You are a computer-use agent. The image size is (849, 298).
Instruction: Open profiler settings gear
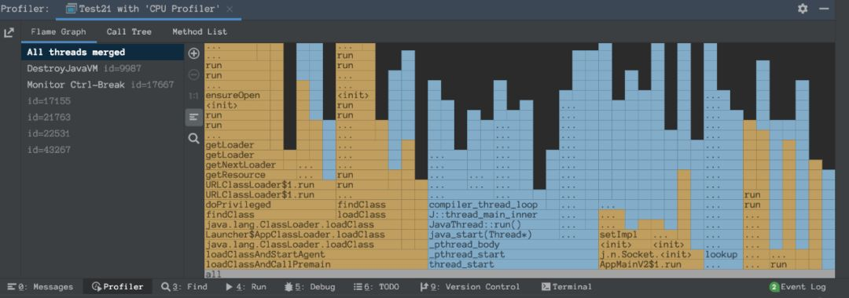click(x=803, y=9)
